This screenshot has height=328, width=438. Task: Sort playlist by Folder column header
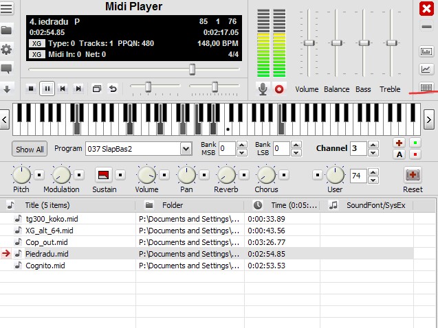click(x=190, y=205)
